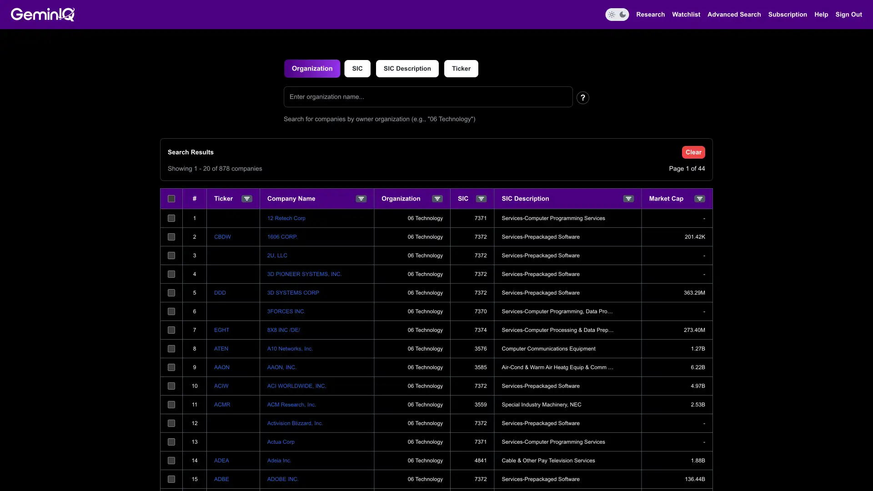Switch to the Ticker search tab
The height and width of the screenshot is (491, 873).
pyautogui.click(x=461, y=68)
